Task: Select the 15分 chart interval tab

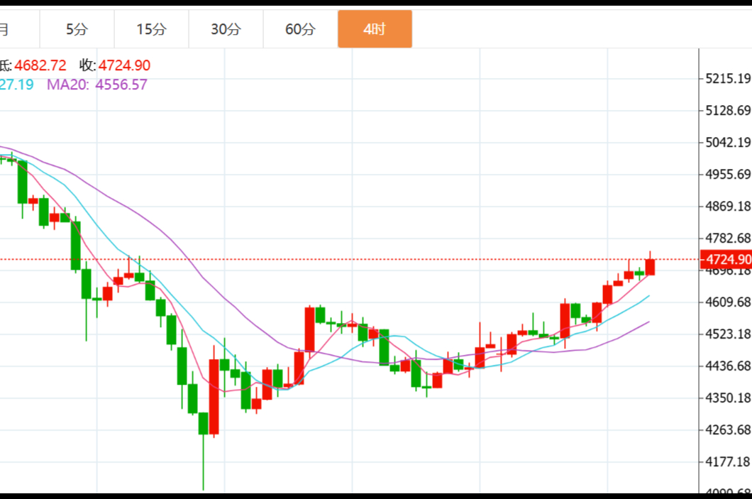Action: [x=151, y=29]
